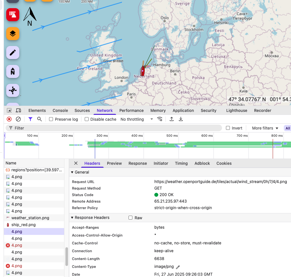Open the Security tab
The height and width of the screenshot is (277, 291).
click(209, 111)
